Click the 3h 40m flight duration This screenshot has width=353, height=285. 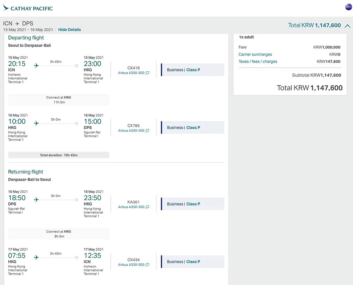56,254
